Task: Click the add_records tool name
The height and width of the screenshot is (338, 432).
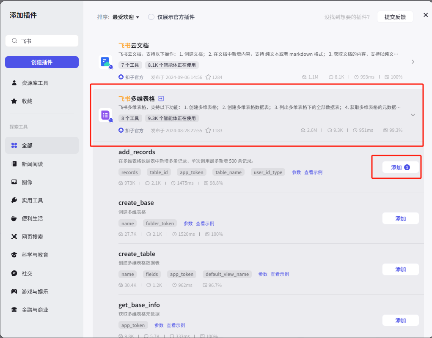Action: click(x=137, y=152)
